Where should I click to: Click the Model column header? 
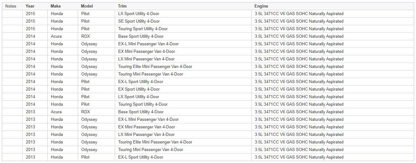click(87, 6)
